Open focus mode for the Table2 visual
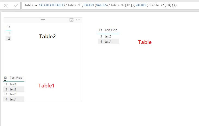199x126 pixels. 71,20
